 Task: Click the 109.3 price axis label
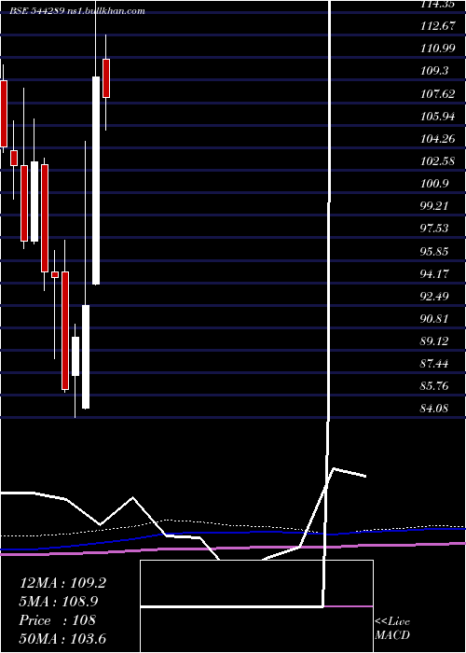[434, 71]
